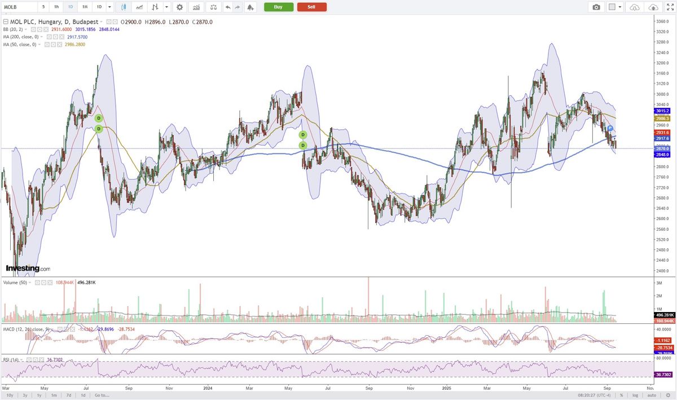Set the time range to 10y
Viewport: 677px width, 400px height.
click(10, 395)
